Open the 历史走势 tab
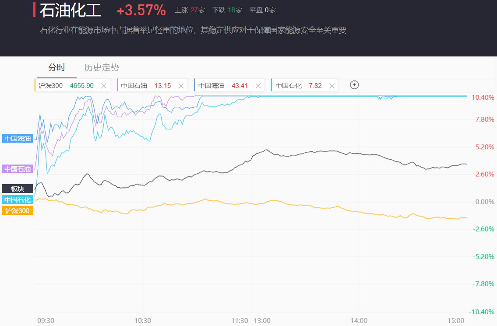 pyautogui.click(x=102, y=67)
